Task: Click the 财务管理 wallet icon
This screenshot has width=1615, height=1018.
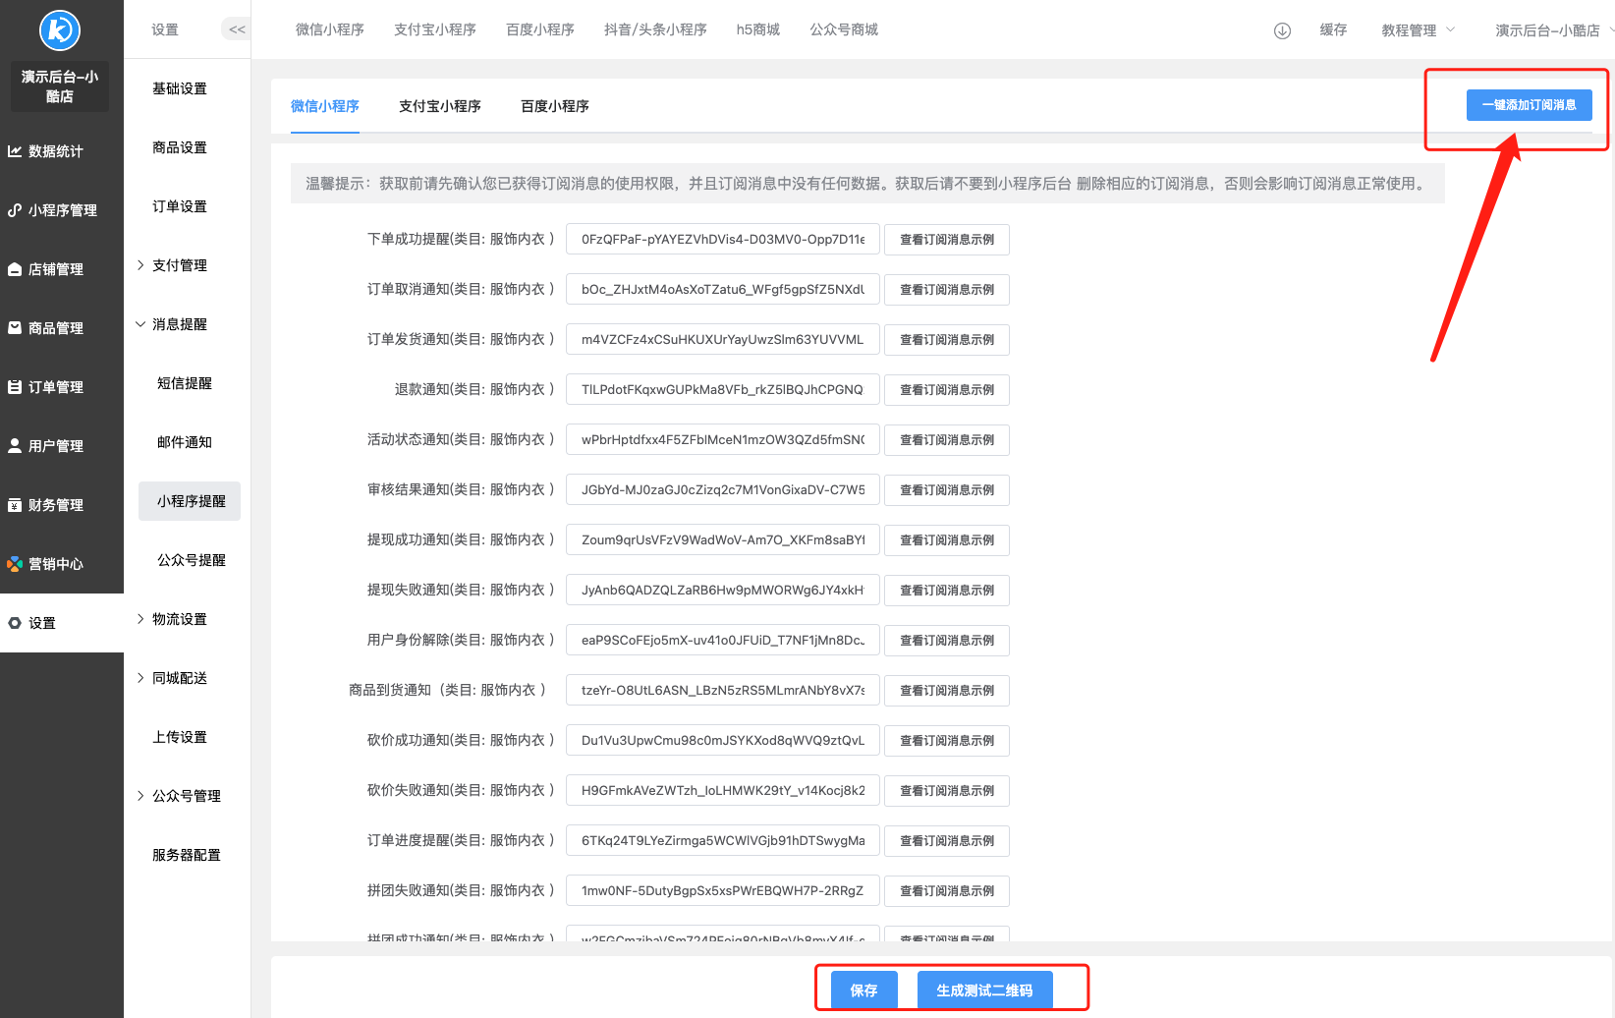Action: click(15, 505)
